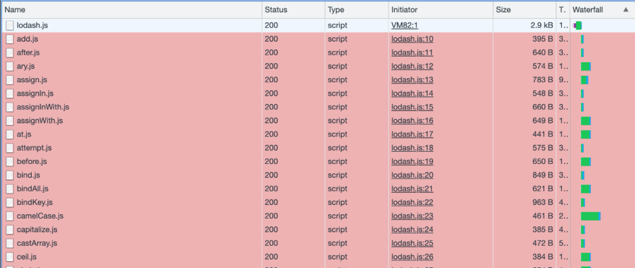The image size is (635, 268).
Task: Click the camelCase.js file icon
Action: tap(10, 216)
